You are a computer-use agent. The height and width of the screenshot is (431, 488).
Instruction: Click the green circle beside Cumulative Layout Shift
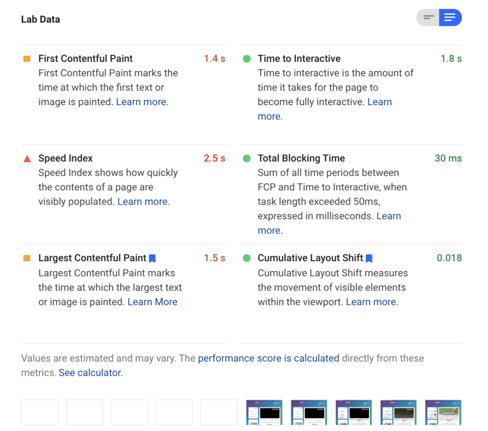246,258
